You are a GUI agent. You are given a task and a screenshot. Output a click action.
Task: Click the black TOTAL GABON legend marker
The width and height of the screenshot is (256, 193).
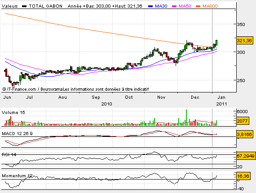point(24,6)
